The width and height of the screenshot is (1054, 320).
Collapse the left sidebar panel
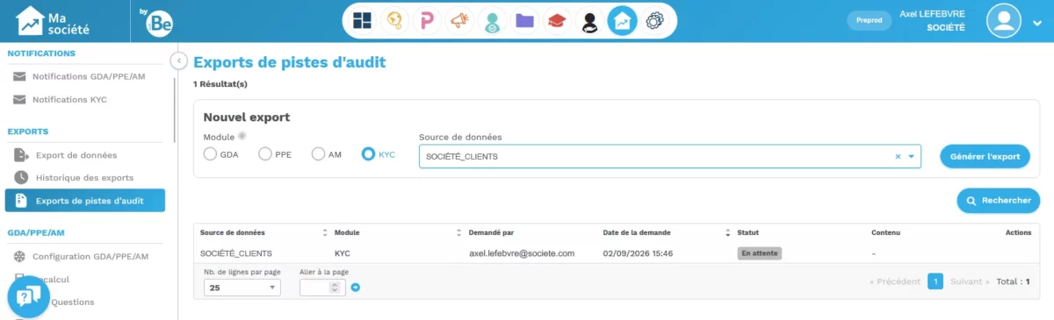tap(178, 60)
